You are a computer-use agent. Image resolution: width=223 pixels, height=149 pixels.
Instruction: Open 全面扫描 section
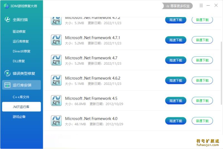[x=20, y=20]
